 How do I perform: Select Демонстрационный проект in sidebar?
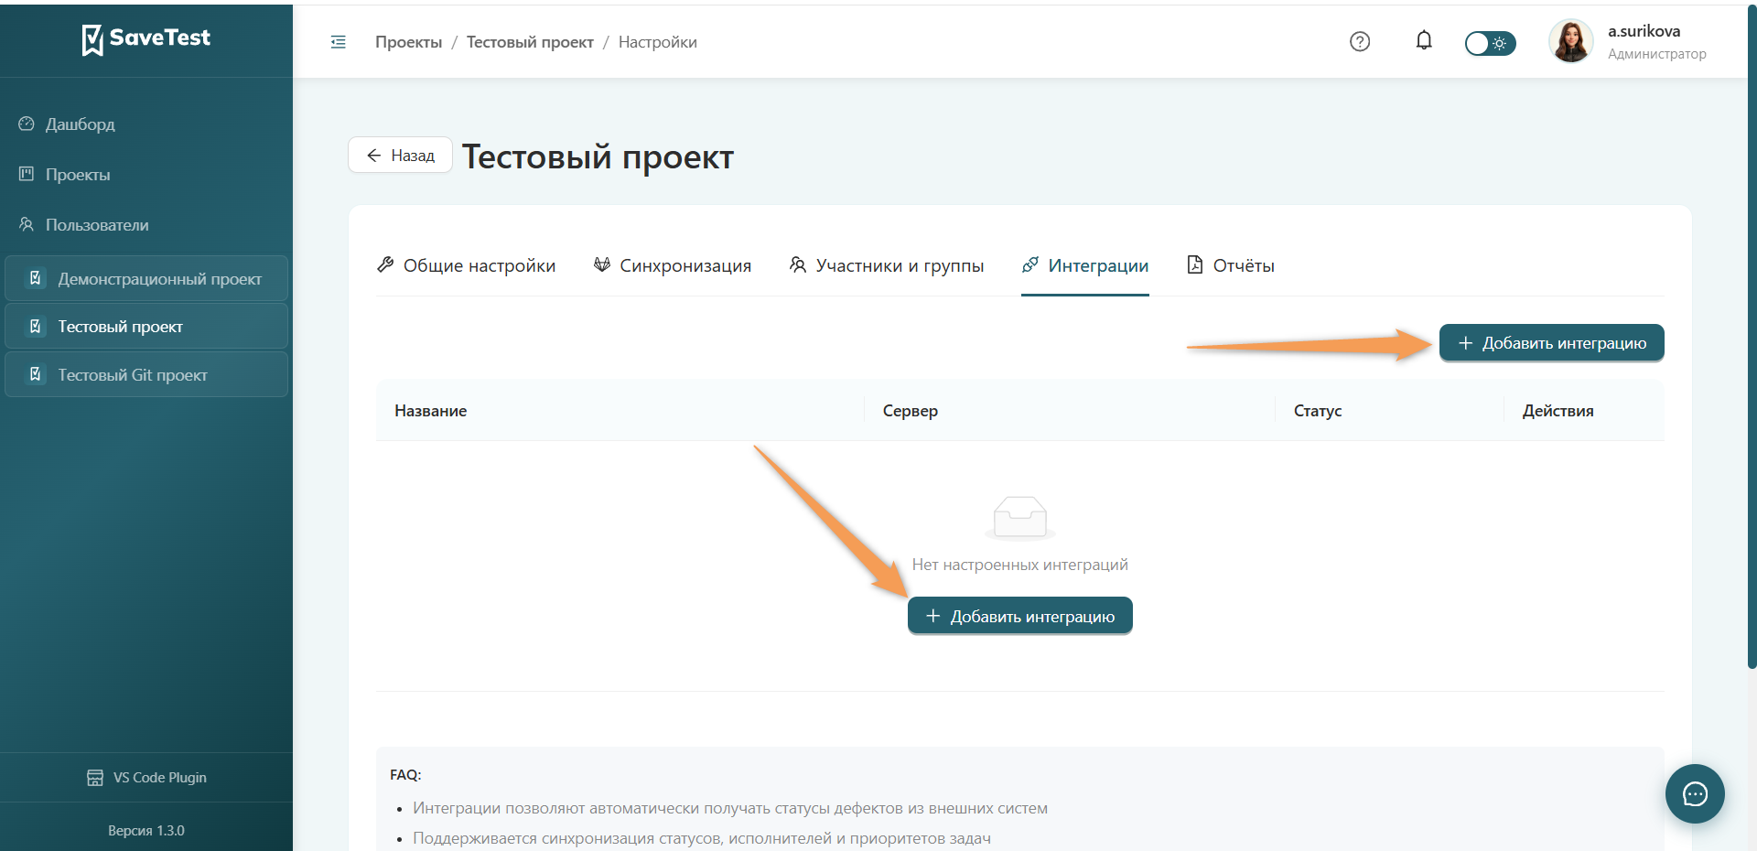[146, 278]
